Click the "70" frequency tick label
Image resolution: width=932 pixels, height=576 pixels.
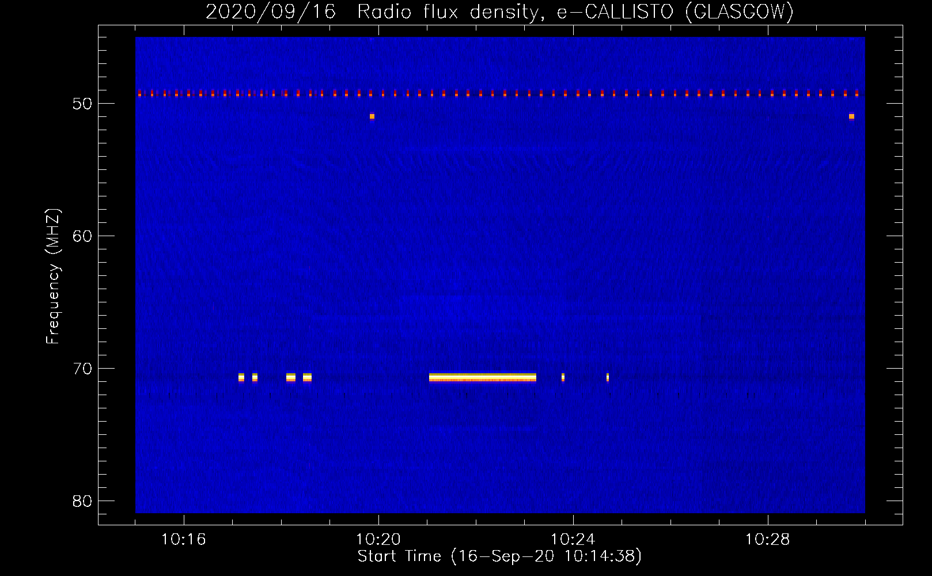pyautogui.click(x=82, y=369)
